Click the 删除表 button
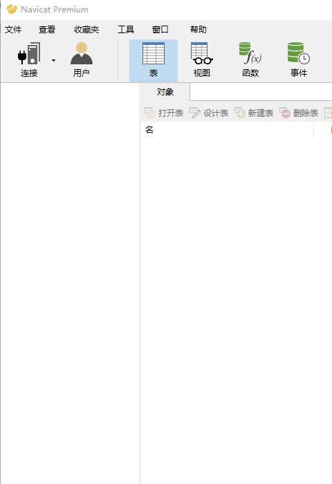This screenshot has height=484, width=332. click(x=299, y=113)
